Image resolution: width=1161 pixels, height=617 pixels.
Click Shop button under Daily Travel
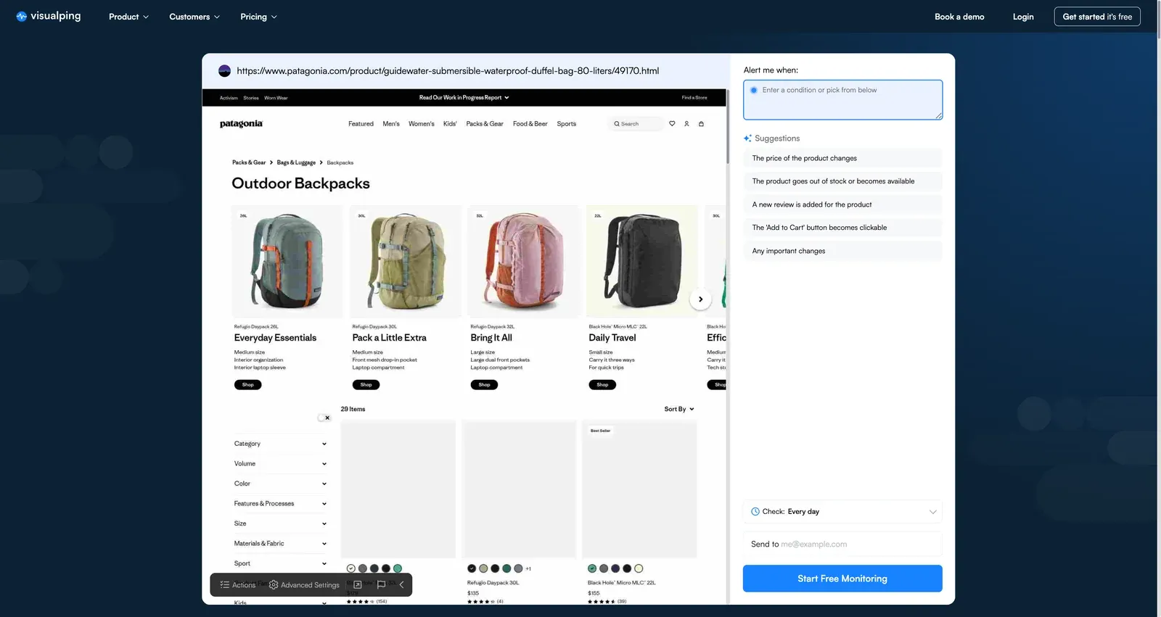point(602,385)
